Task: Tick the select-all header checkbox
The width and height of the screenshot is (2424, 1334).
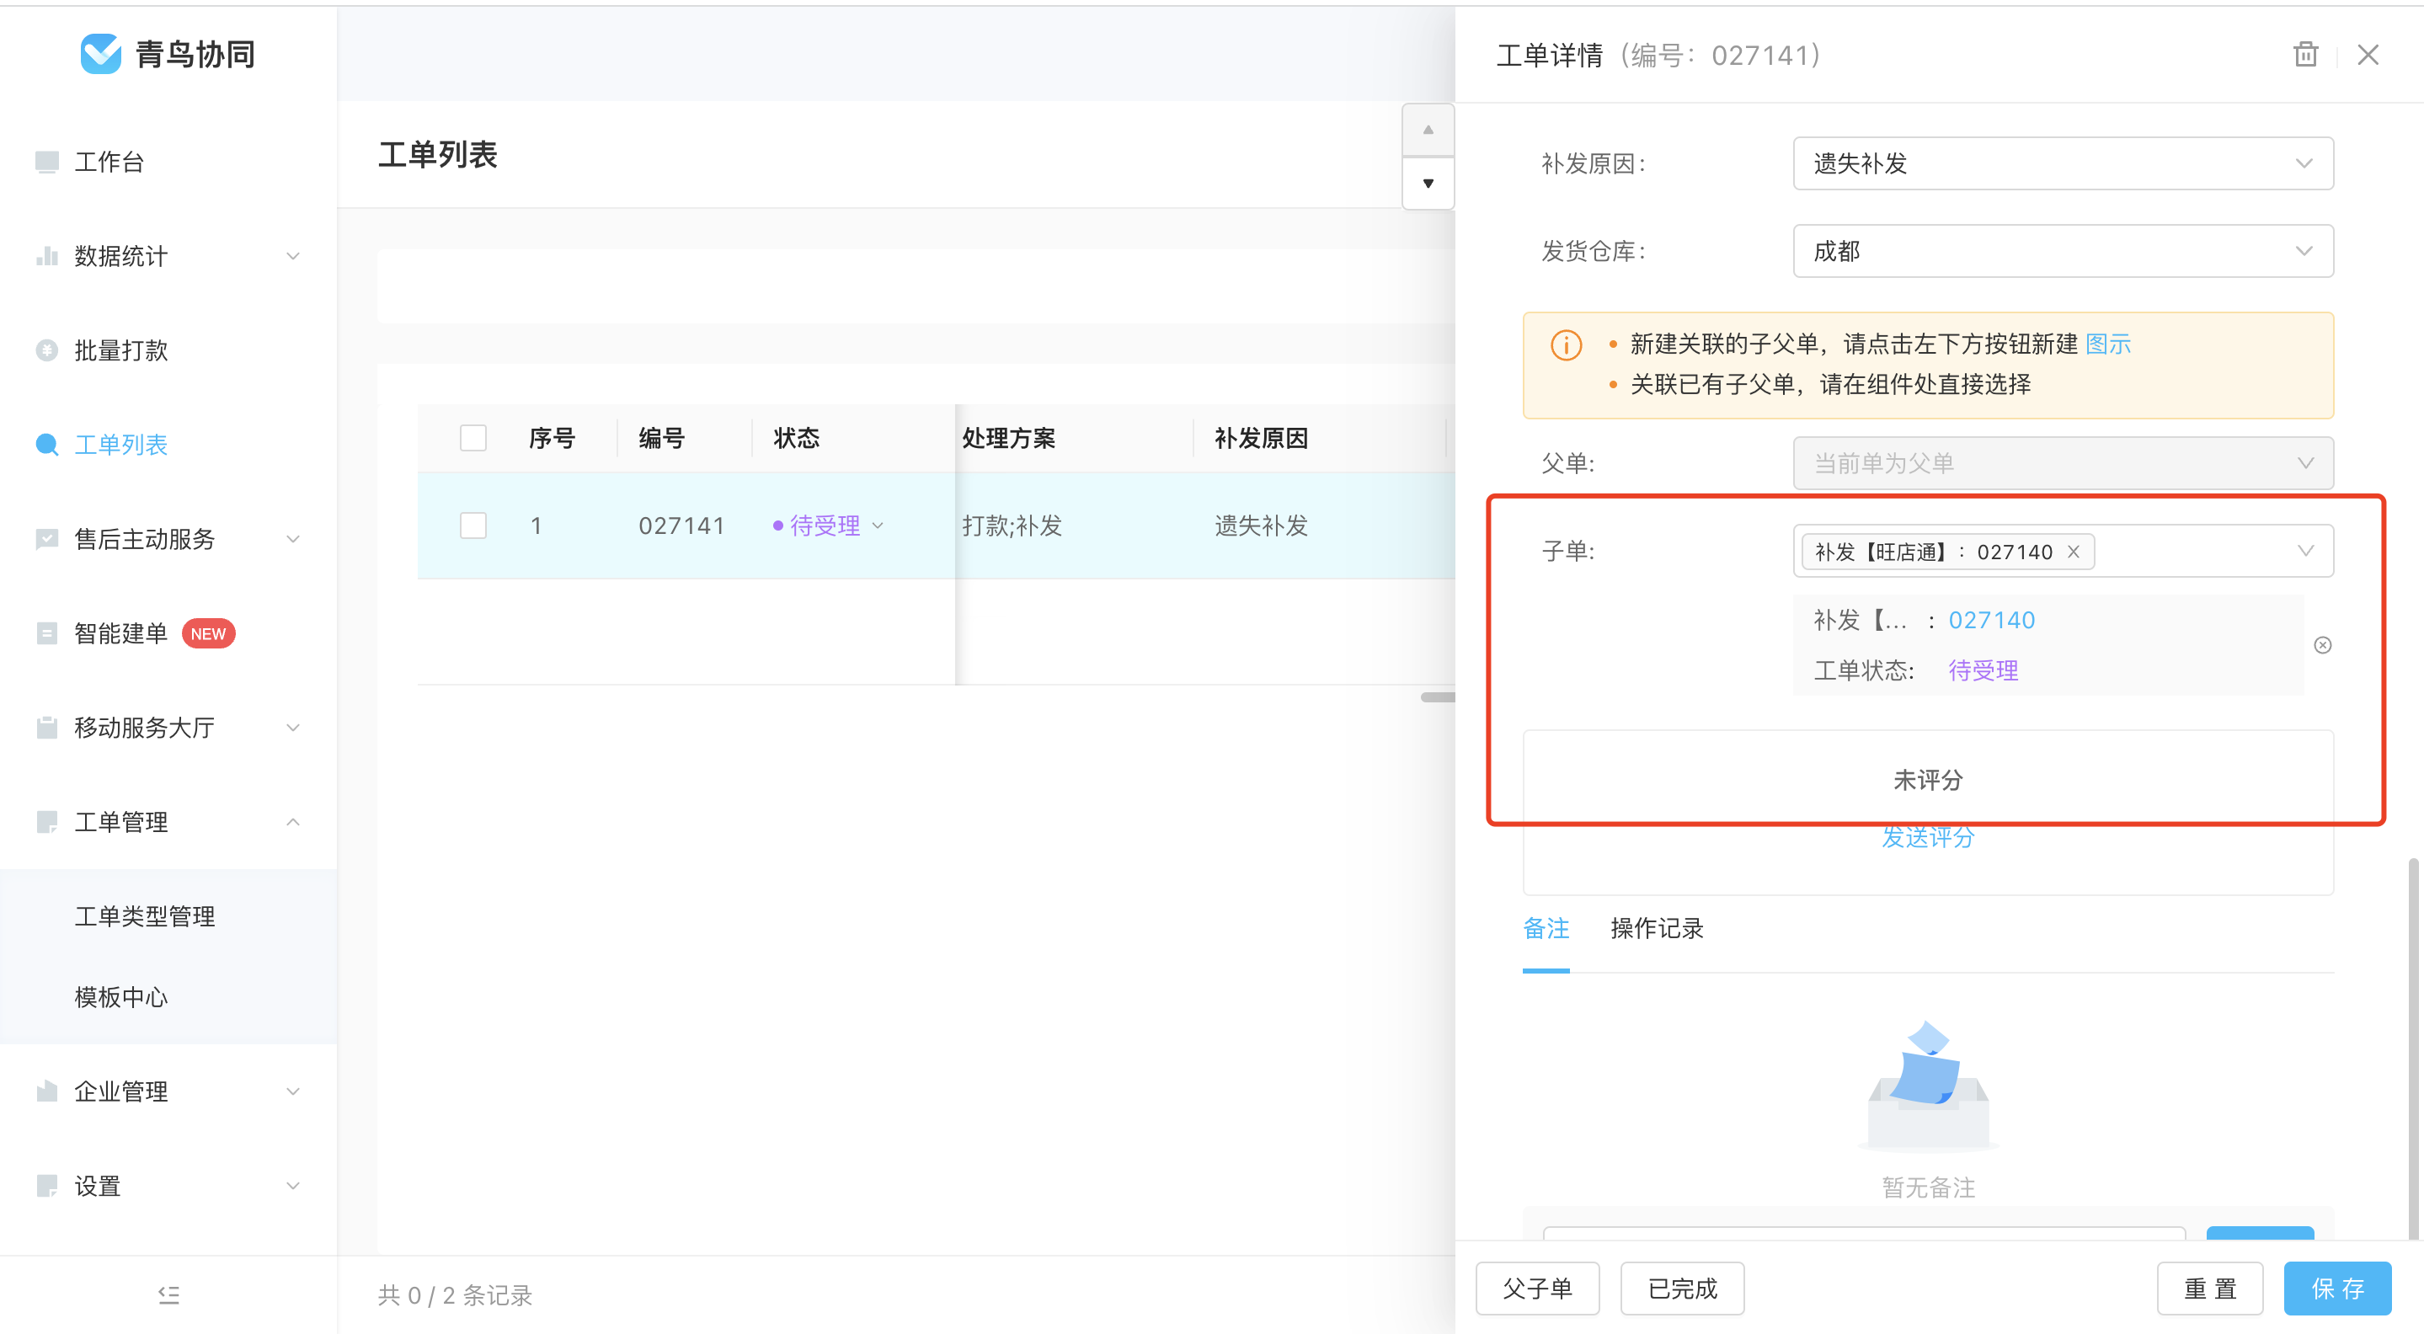Action: (x=473, y=439)
